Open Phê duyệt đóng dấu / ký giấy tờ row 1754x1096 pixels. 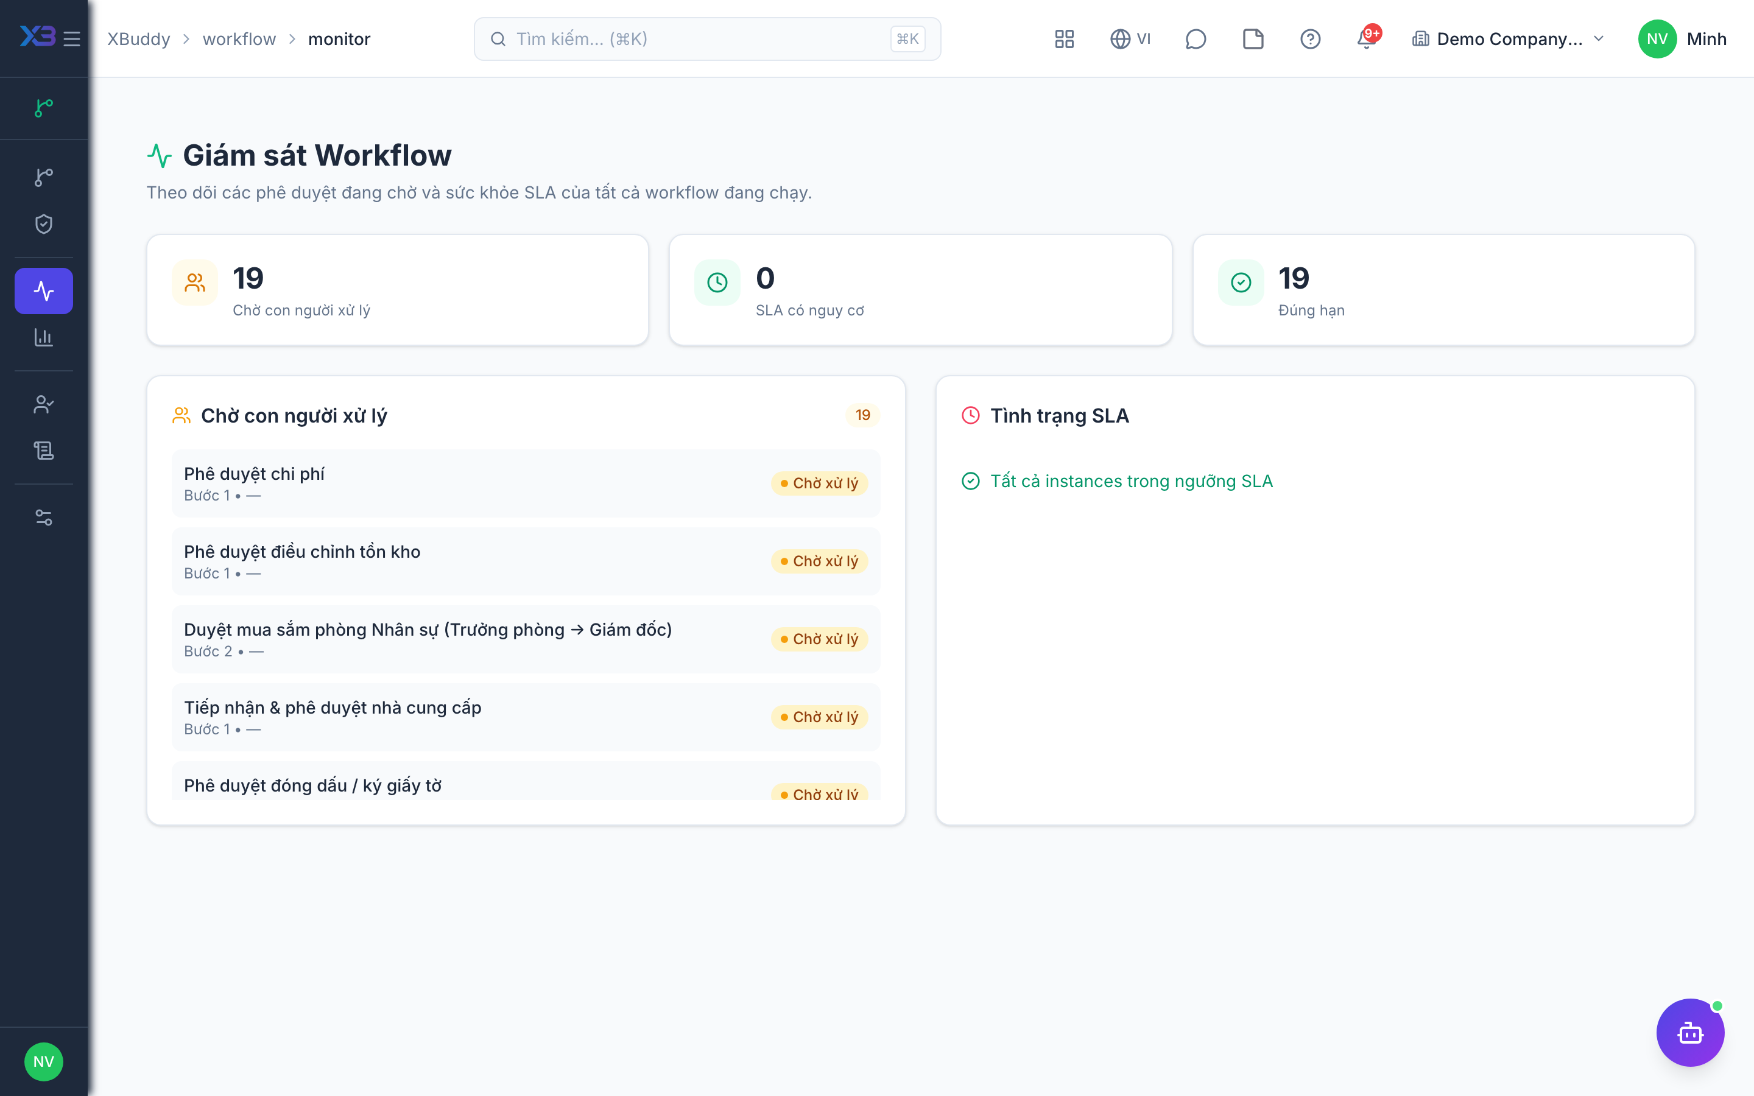(x=526, y=781)
